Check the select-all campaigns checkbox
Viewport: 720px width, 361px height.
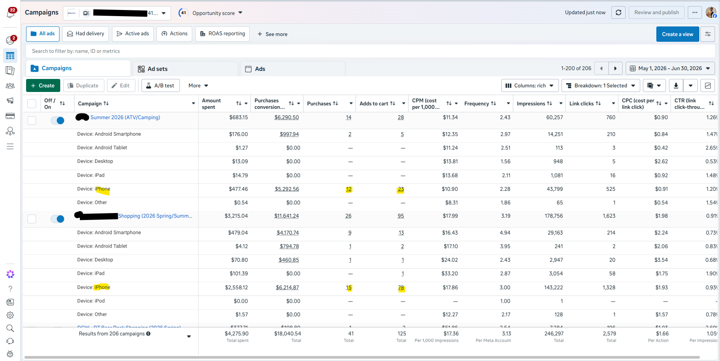[32, 103]
